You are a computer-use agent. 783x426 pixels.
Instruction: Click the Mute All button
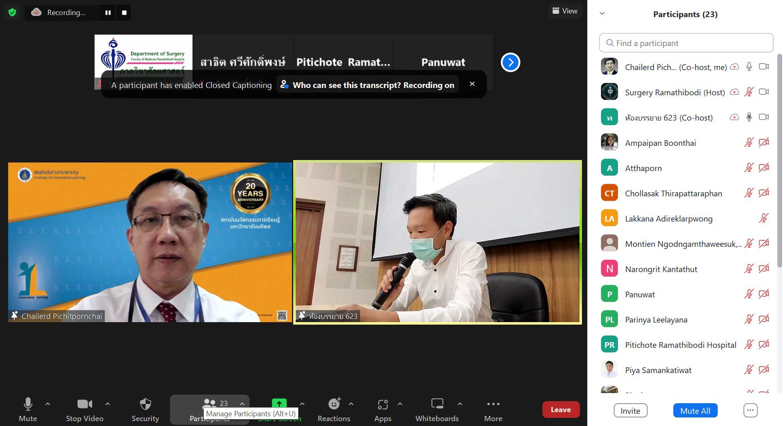tap(695, 411)
